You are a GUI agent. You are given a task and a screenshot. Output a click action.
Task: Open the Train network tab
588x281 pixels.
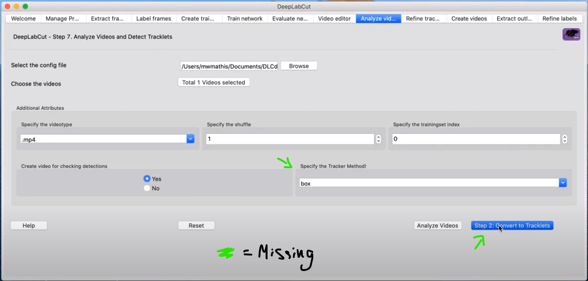pyautogui.click(x=245, y=19)
